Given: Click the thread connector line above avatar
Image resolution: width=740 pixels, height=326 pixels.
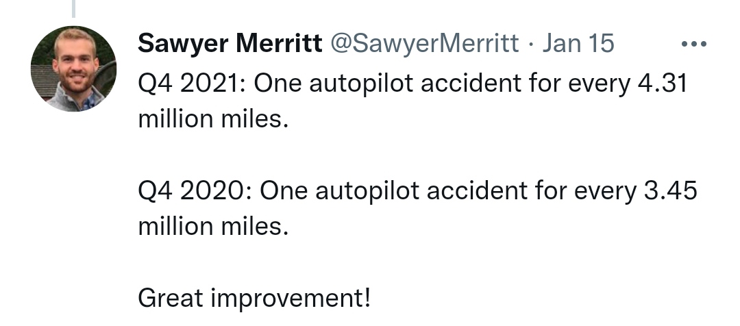Looking at the screenshot, I should (73, 8).
